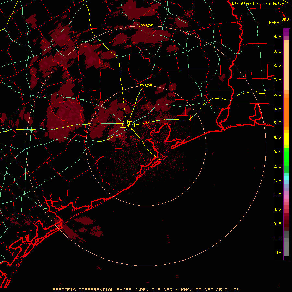This screenshot has height=292, width=292.
Task: Click the 2.6 scale value
Action: point(277,166)
